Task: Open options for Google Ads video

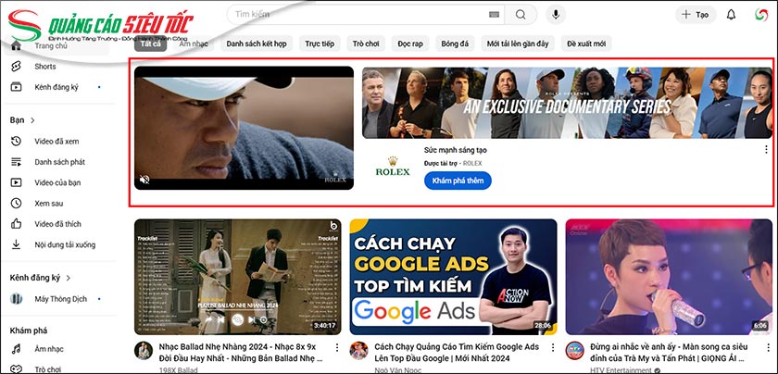Action: click(552, 347)
